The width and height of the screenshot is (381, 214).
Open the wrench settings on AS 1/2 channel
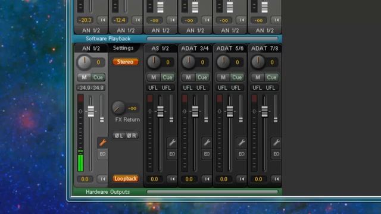[172, 143]
